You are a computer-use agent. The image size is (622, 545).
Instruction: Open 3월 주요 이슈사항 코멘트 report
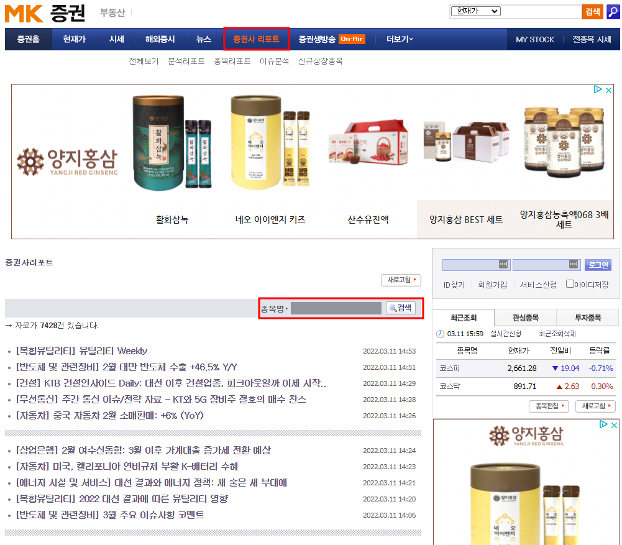[110, 515]
